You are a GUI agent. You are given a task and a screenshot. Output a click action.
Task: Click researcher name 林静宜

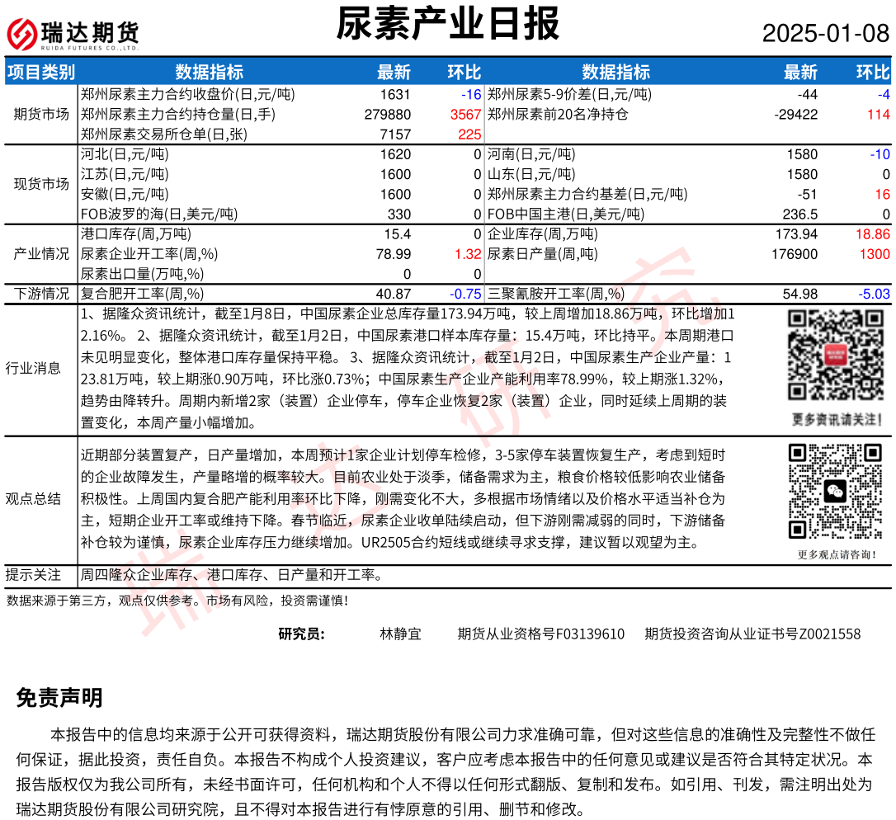click(x=400, y=634)
